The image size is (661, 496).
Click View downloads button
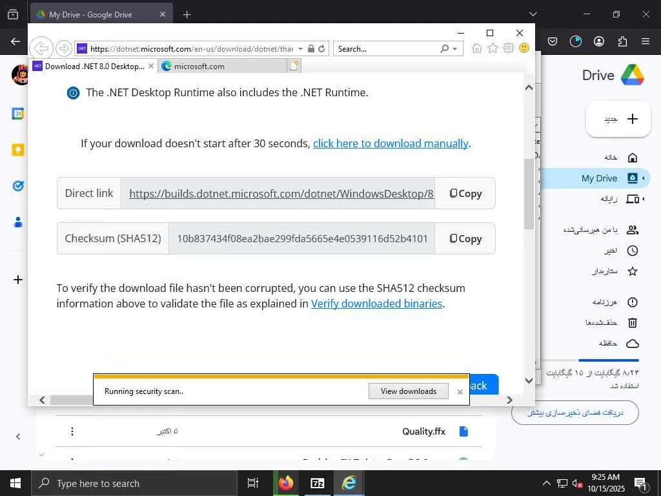[409, 391]
